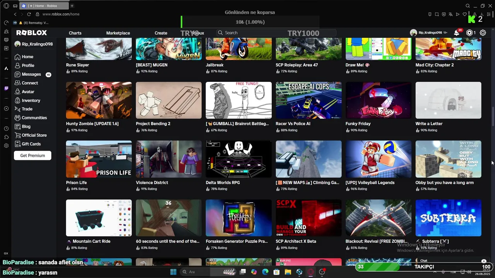Viewport: 495px width, 278px height.
Task: Open Inventory from the sidebar
Action: pyautogui.click(x=27, y=100)
